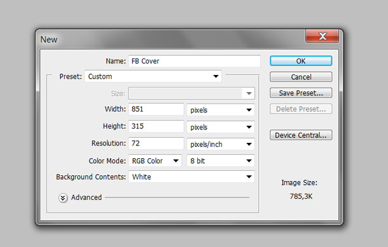This screenshot has height=247, width=388.
Task: Open the Height units dropdown
Action: (x=221, y=127)
